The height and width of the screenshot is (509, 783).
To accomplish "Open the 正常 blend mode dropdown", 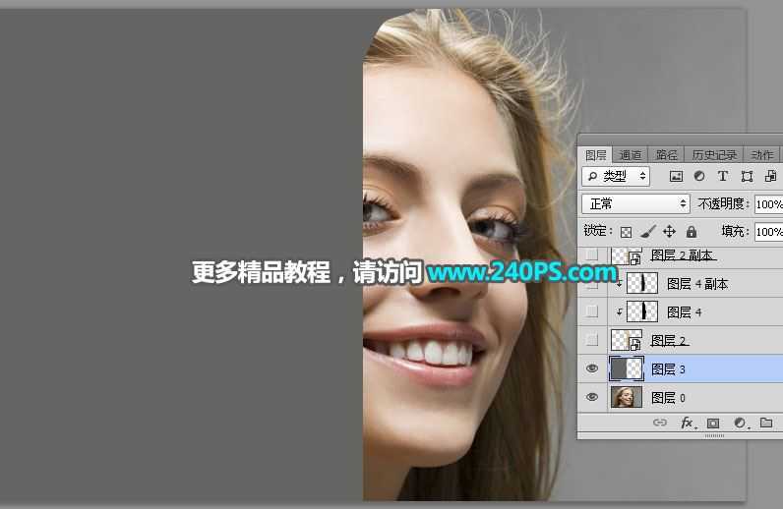I will 636,203.
